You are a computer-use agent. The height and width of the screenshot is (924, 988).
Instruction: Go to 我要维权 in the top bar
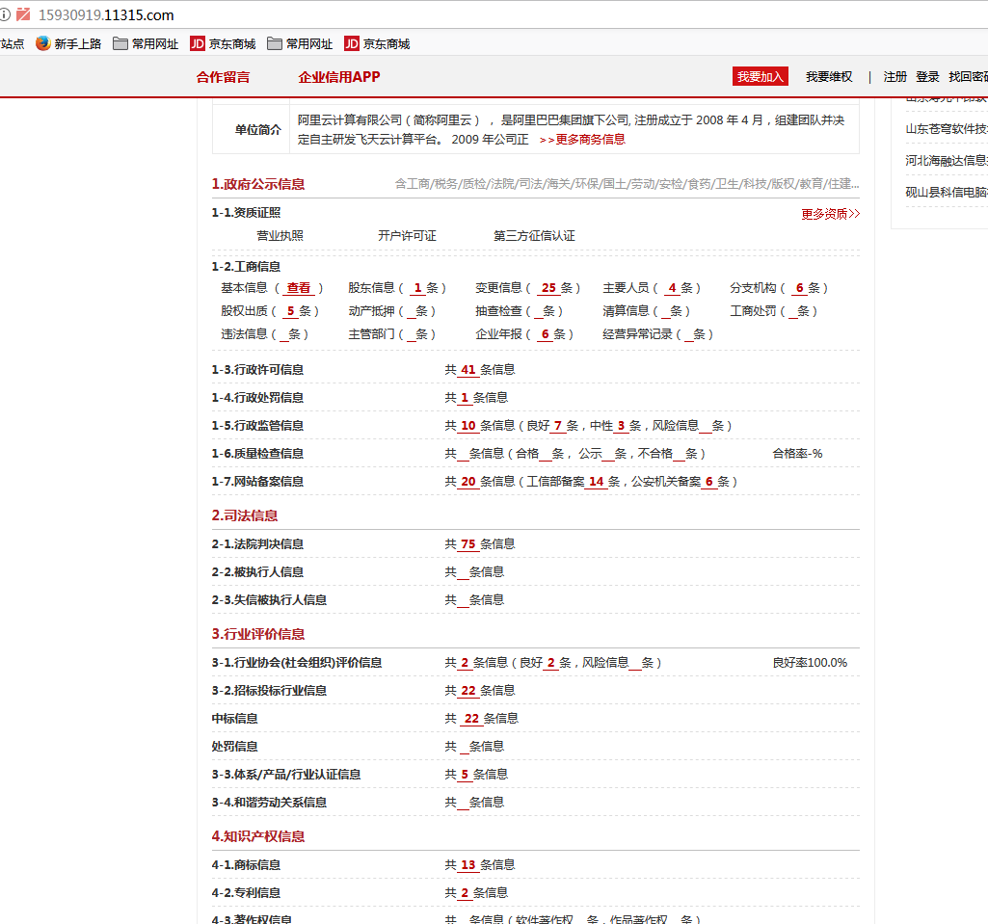pos(829,77)
